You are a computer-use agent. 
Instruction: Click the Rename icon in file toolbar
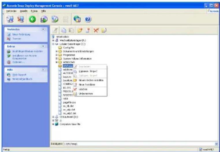tap(104, 30)
